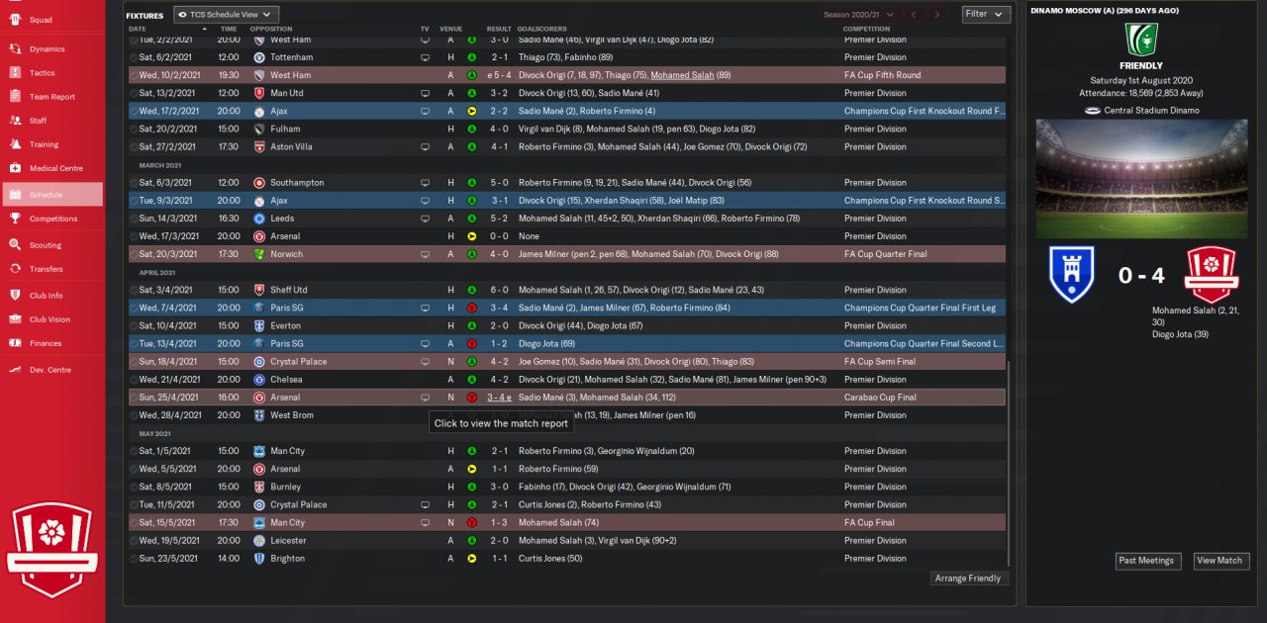Open the Training section

tap(51, 144)
